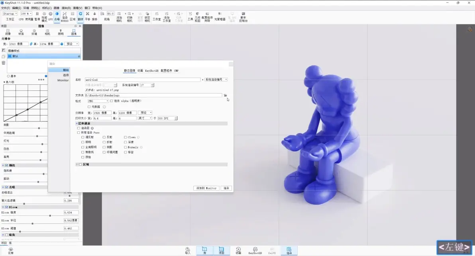This screenshot has width=475, height=256.
Task: Toggle the 项目 project icon in bottom bar
Action: pyautogui.click(x=222, y=250)
